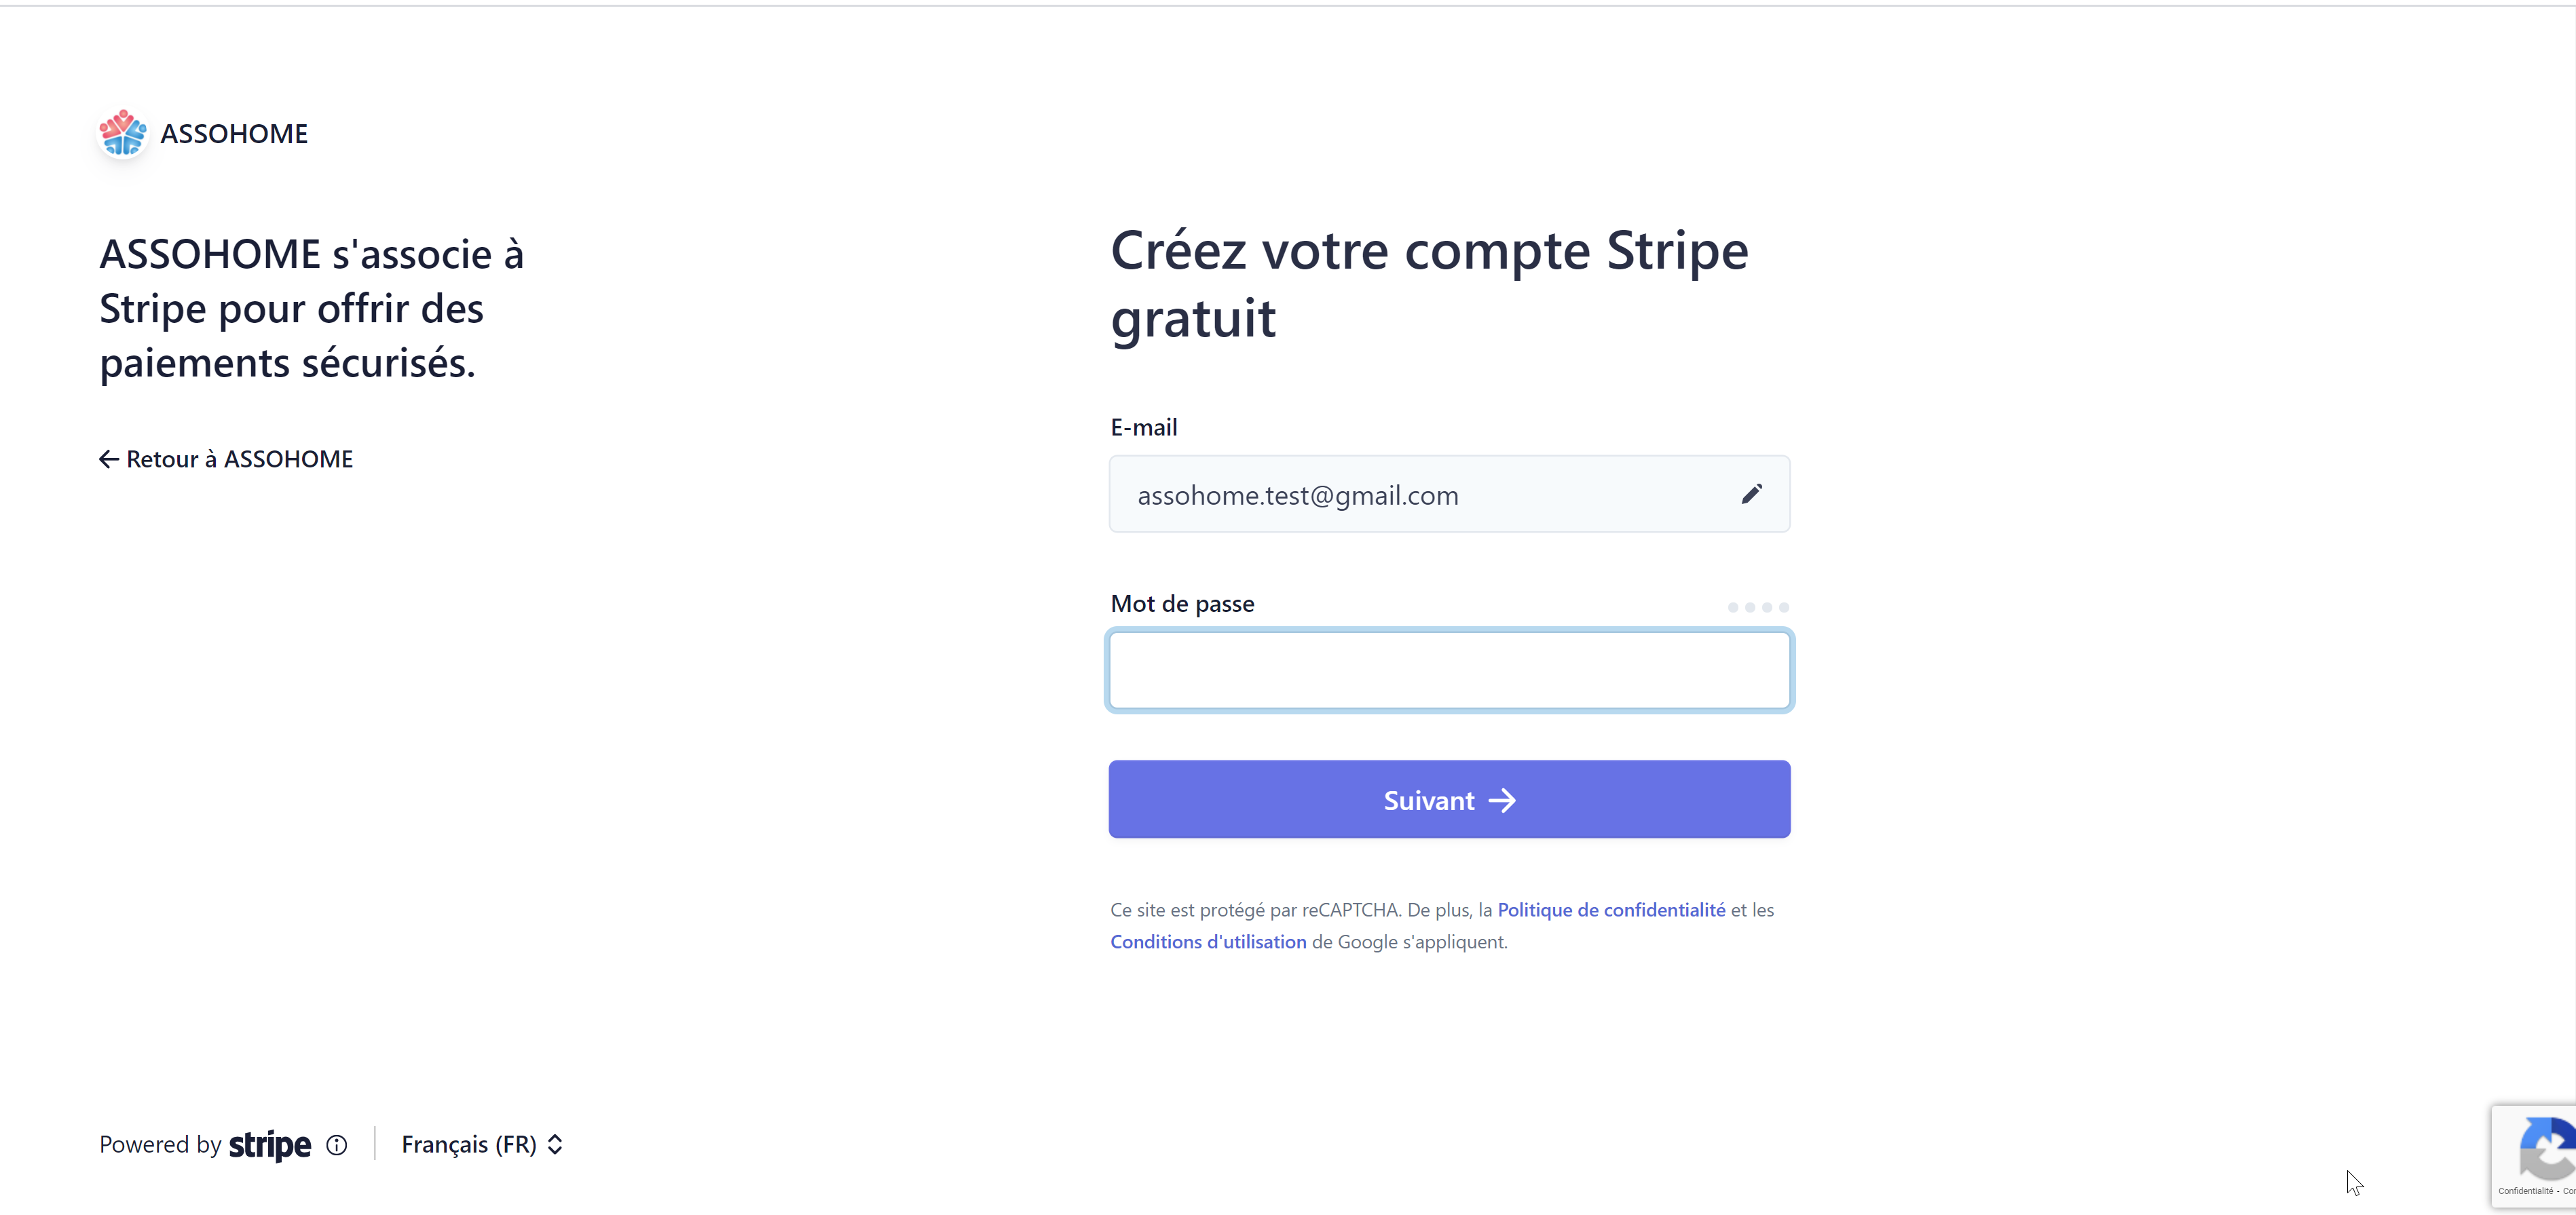Click the back arrow beside Retour à ASSOHOME
This screenshot has height=1215, width=2576.
pos(109,459)
